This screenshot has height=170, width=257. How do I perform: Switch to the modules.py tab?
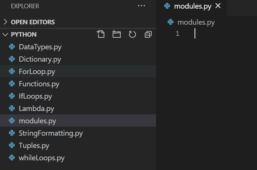pos(192,6)
